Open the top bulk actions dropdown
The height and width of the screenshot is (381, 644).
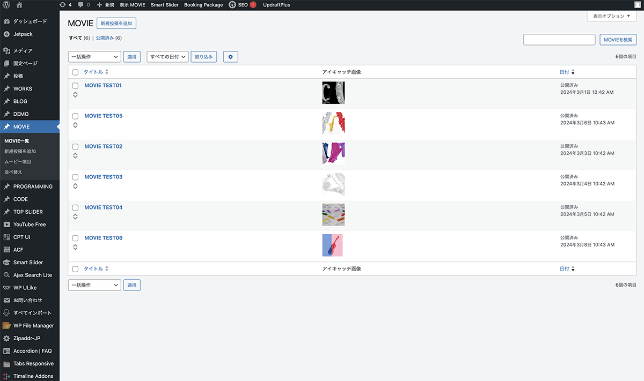pos(94,57)
